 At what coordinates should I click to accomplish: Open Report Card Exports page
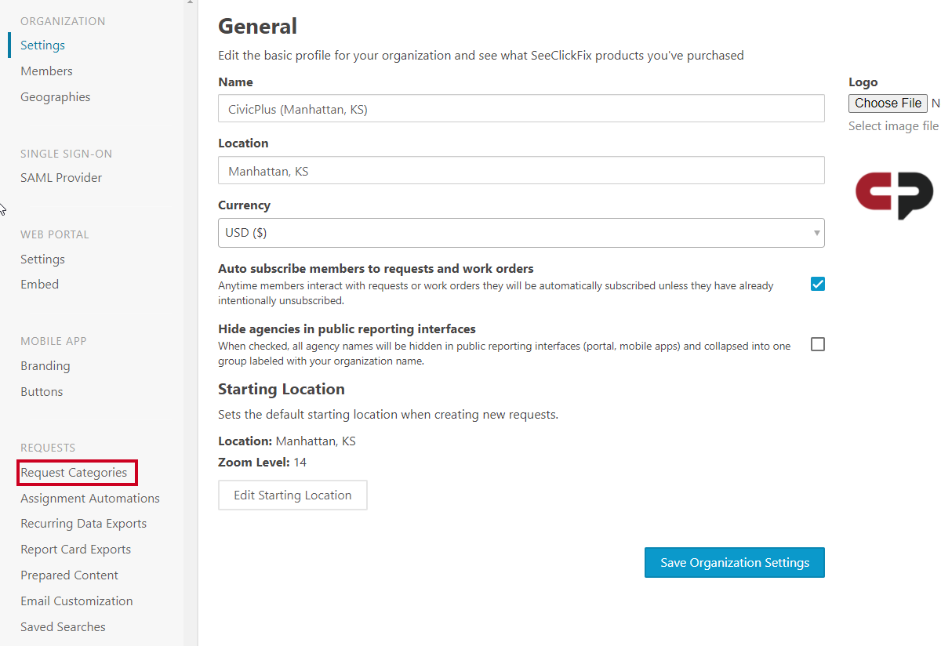75,550
